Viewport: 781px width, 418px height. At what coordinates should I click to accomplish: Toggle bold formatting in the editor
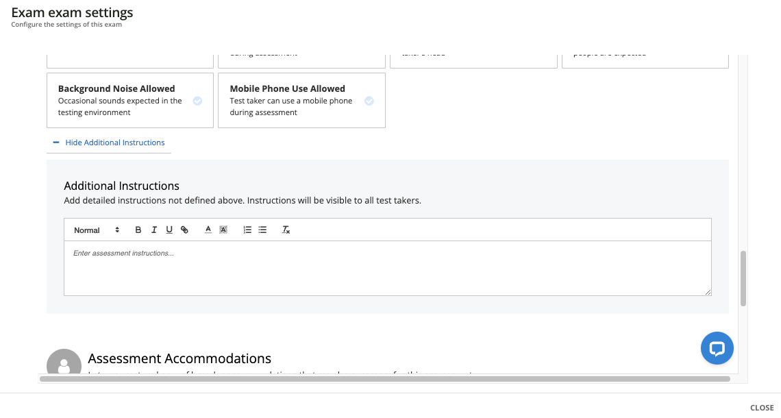click(x=138, y=230)
